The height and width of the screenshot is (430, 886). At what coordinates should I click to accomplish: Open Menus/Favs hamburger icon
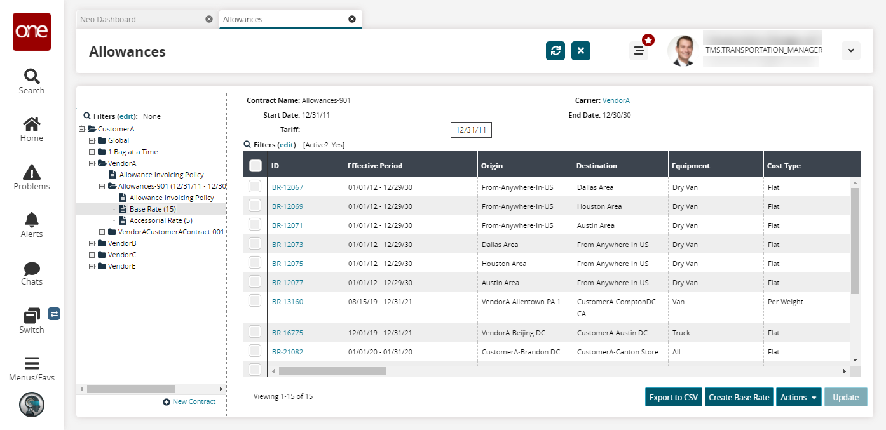pos(31,363)
